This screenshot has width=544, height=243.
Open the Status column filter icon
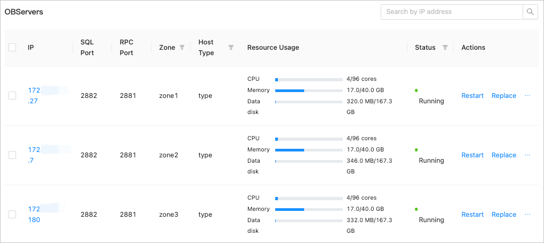(445, 48)
